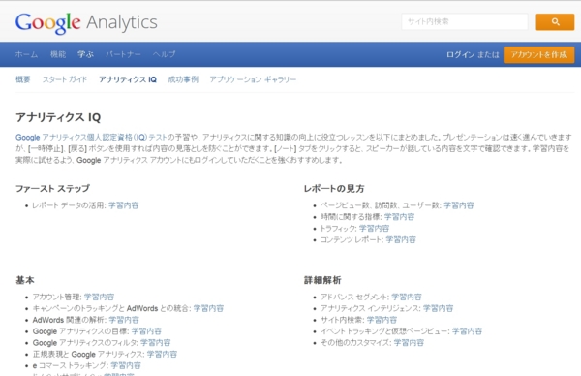Open the ヘルプ nav item
This screenshot has height=376, width=581.
pyautogui.click(x=165, y=54)
